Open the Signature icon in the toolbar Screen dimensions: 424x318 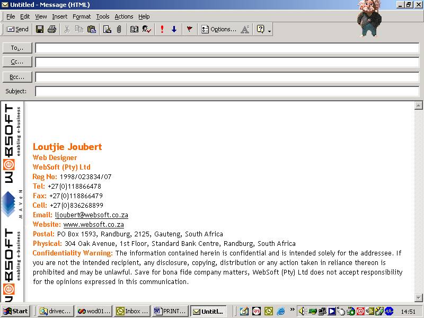tap(107, 29)
